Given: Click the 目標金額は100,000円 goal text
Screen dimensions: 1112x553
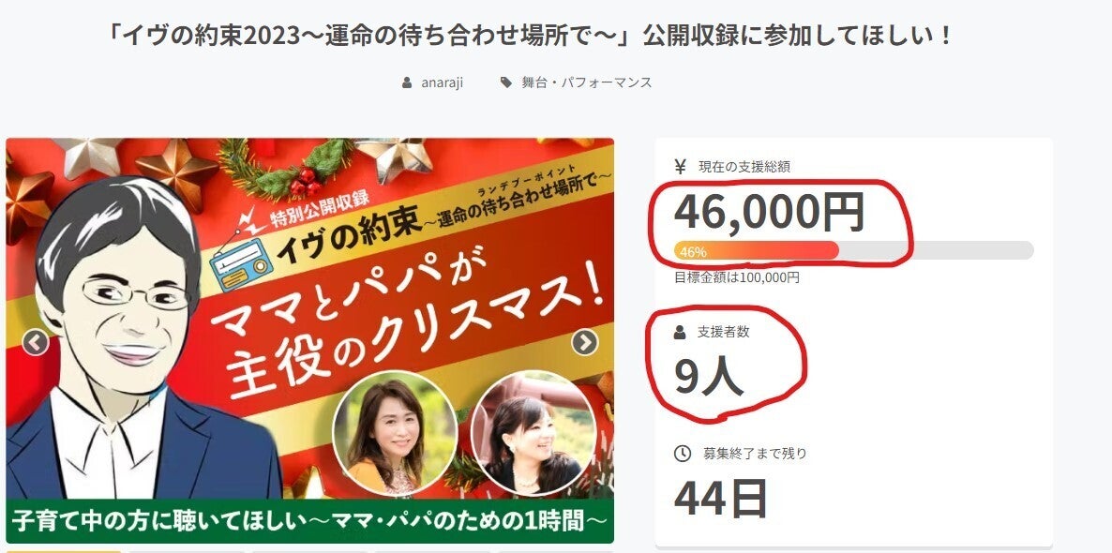Looking at the screenshot, I should 736,278.
